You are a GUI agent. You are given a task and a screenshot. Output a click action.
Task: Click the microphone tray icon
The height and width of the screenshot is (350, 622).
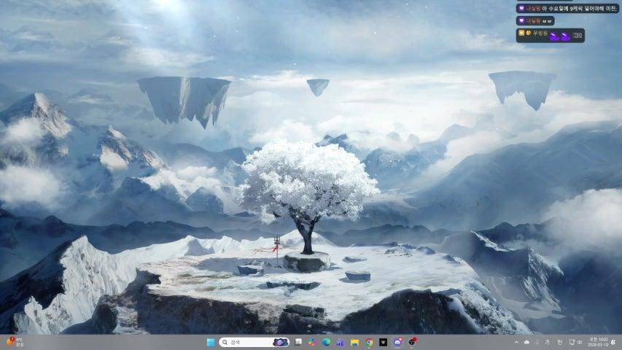(537, 342)
